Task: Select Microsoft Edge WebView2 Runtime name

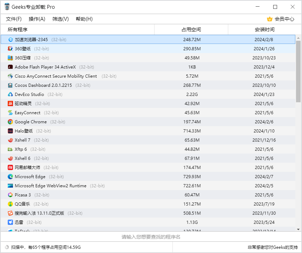Action: (x=51, y=186)
